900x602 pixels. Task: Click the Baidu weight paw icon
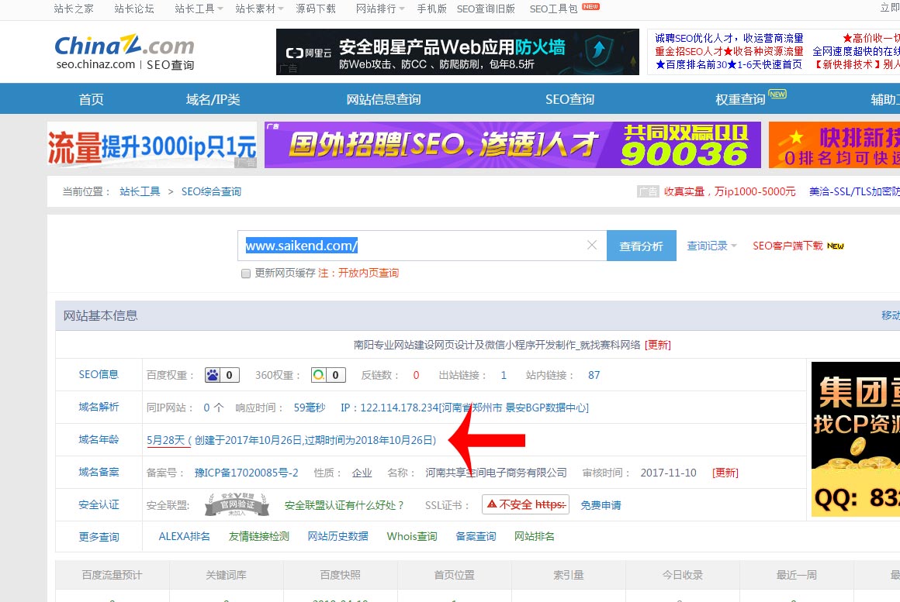click(213, 375)
